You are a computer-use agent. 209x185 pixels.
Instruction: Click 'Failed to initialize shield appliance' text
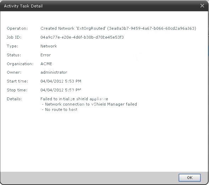coord(74,99)
